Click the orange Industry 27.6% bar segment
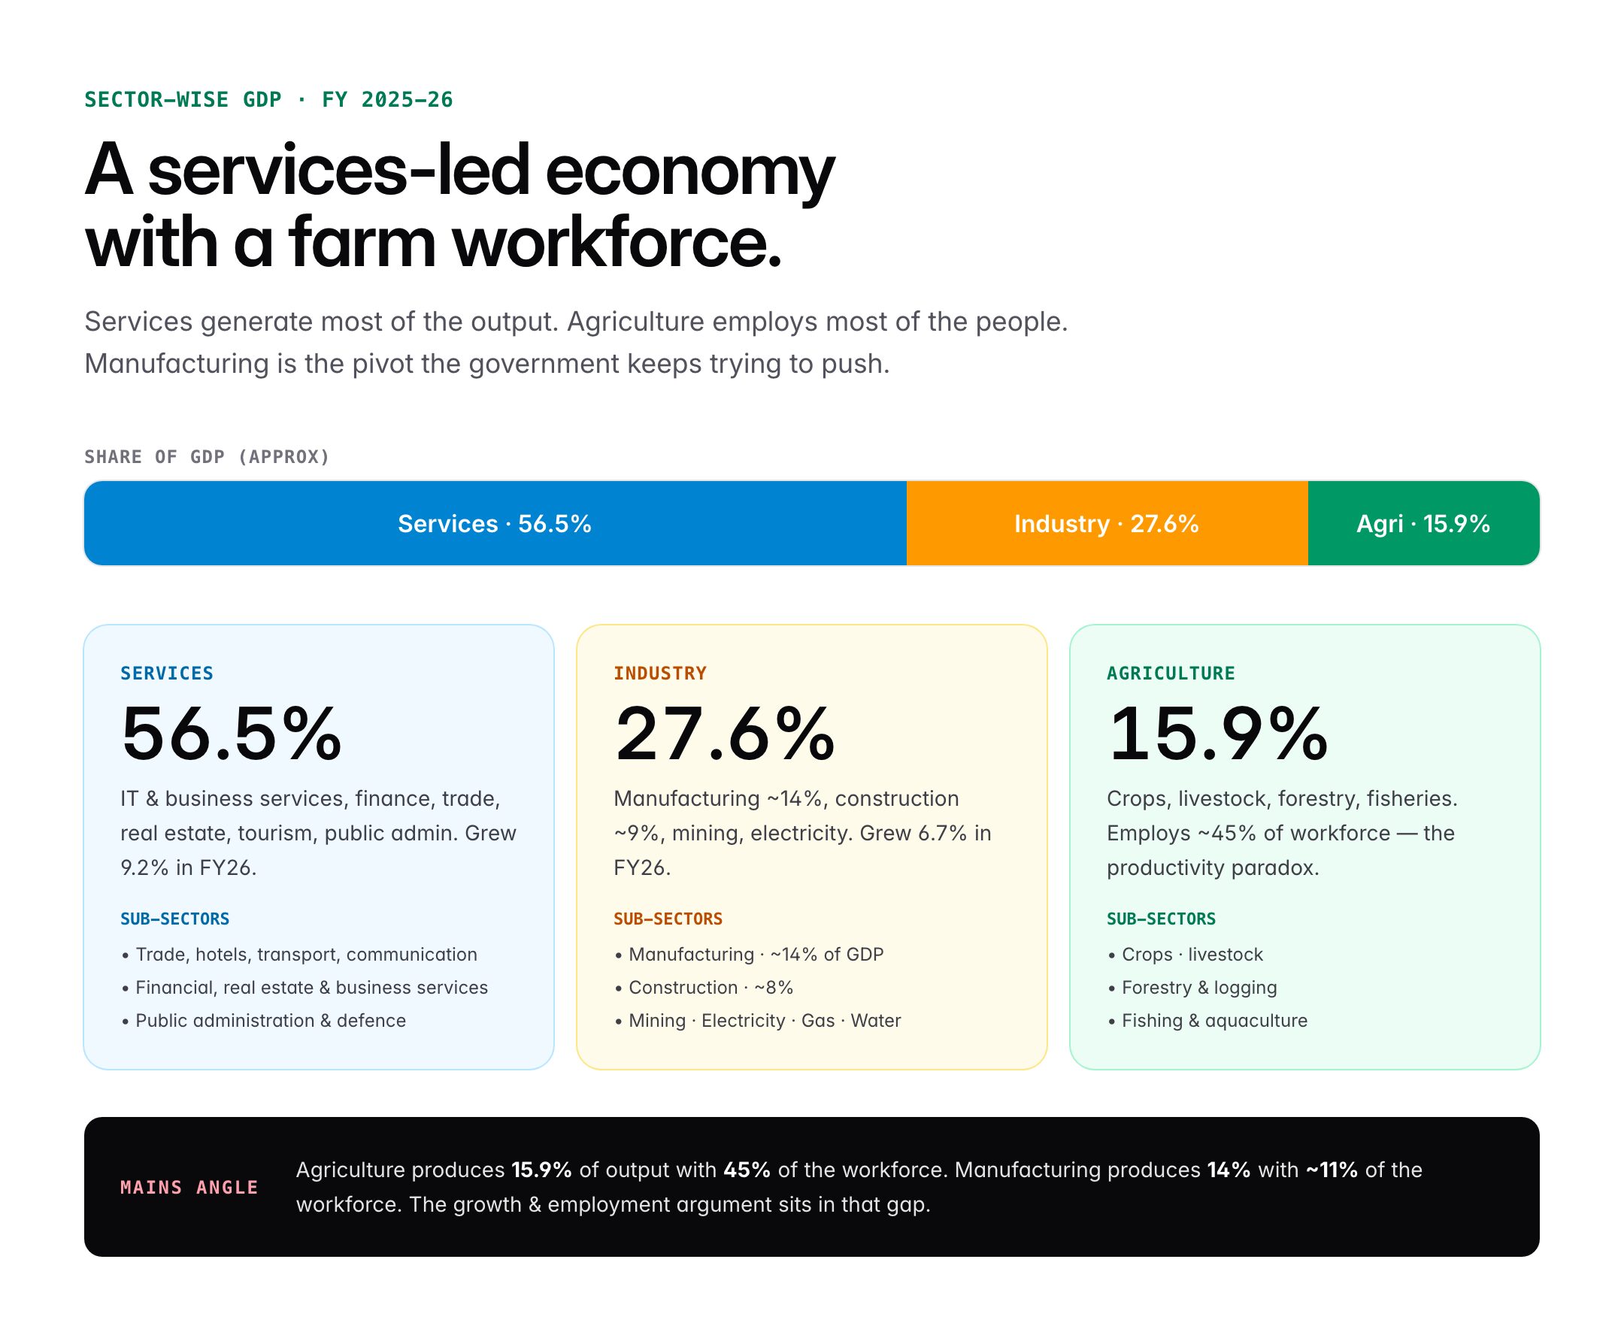 pyautogui.click(x=1107, y=524)
